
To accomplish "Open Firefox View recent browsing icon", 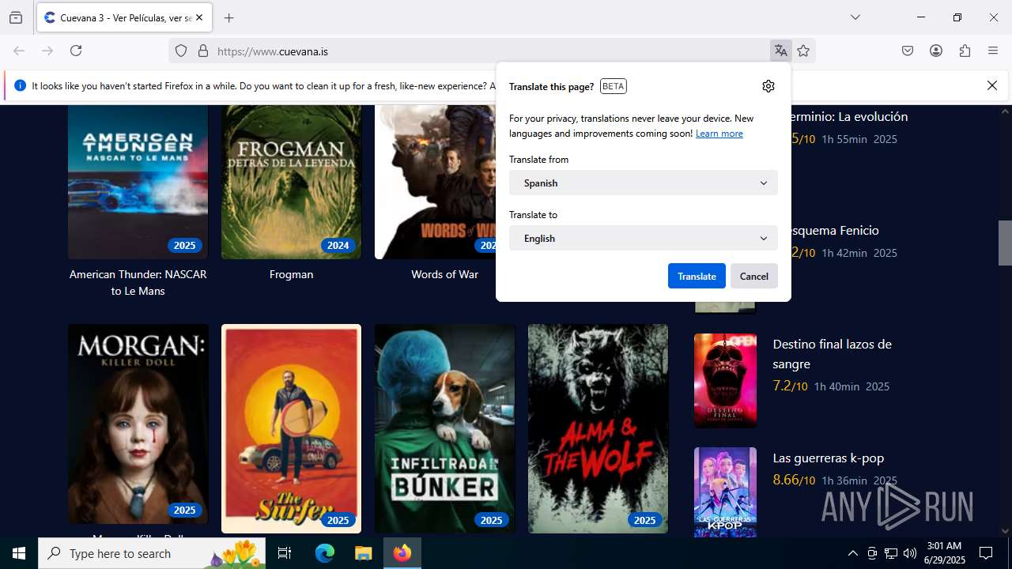I will pyautogui.click(x=16, y=17).
